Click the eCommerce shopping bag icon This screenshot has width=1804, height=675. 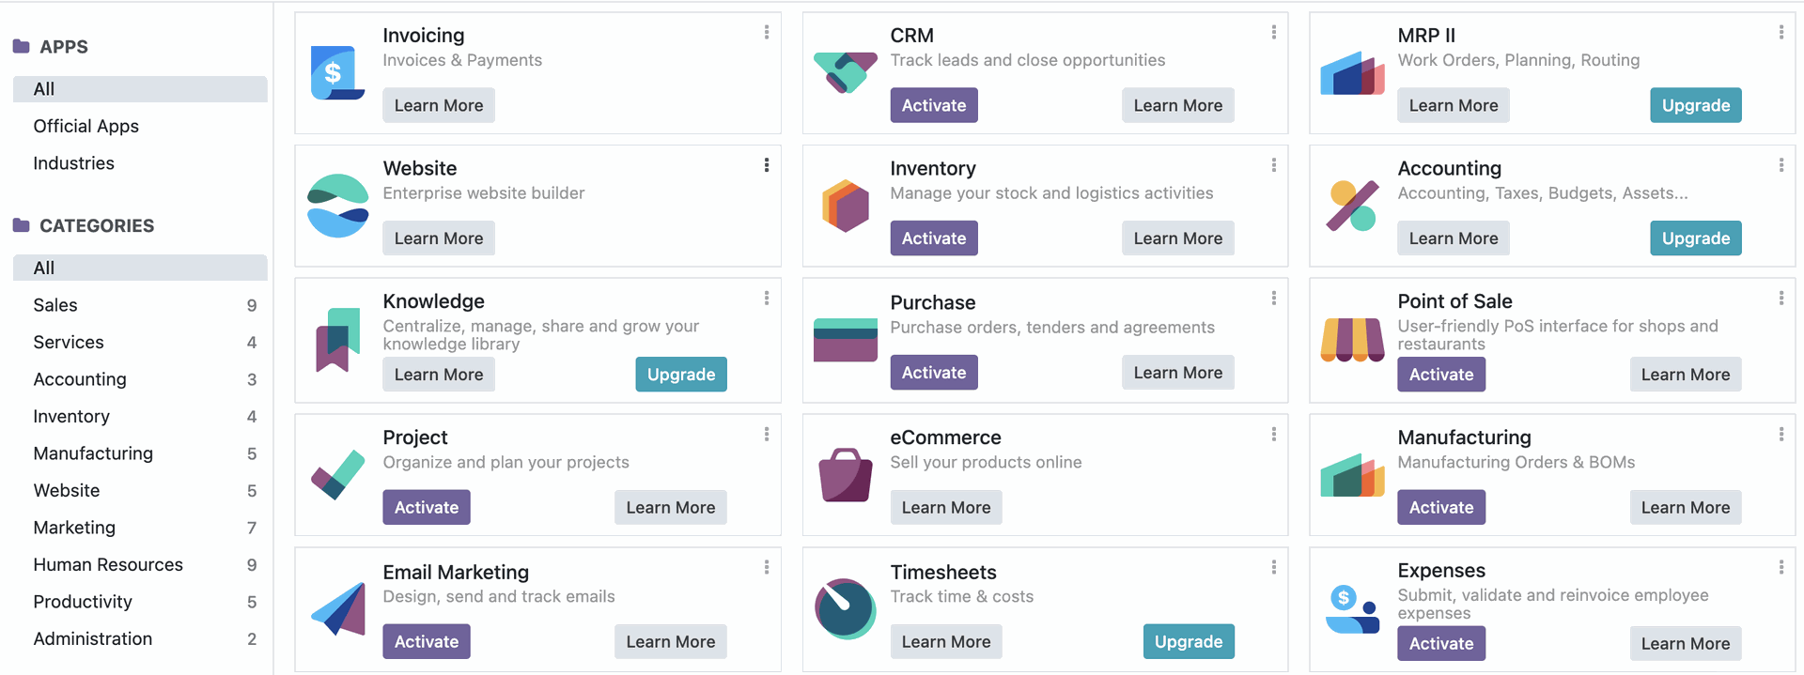click(x=845, y=475)
